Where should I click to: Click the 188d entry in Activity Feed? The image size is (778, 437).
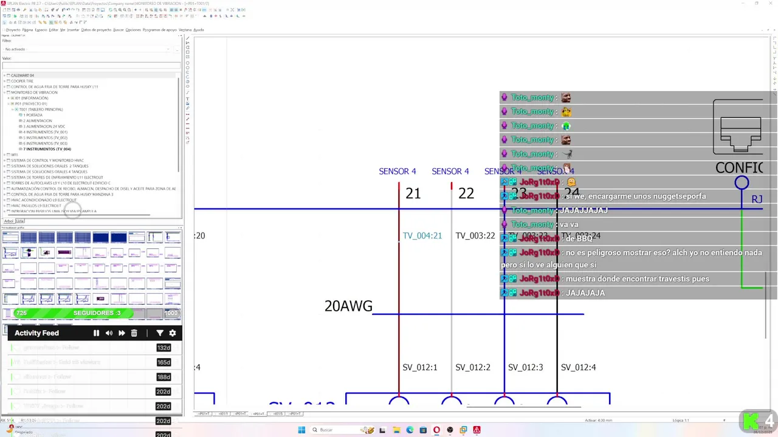coord(164,377)
